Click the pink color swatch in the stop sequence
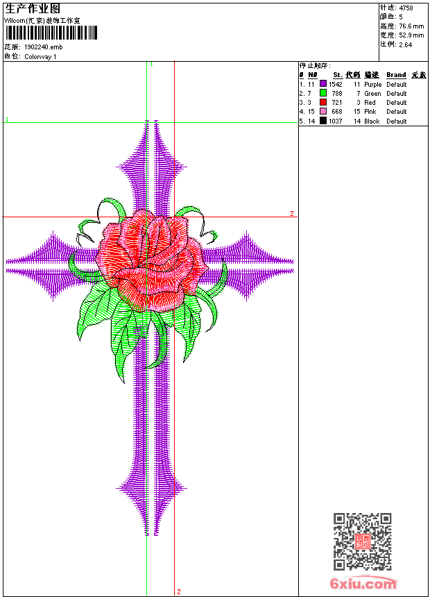 point(323,111)
